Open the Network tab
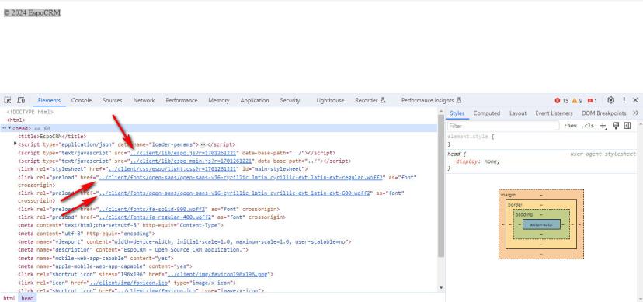This screenshot has height=302, width=643. point(144,100)
